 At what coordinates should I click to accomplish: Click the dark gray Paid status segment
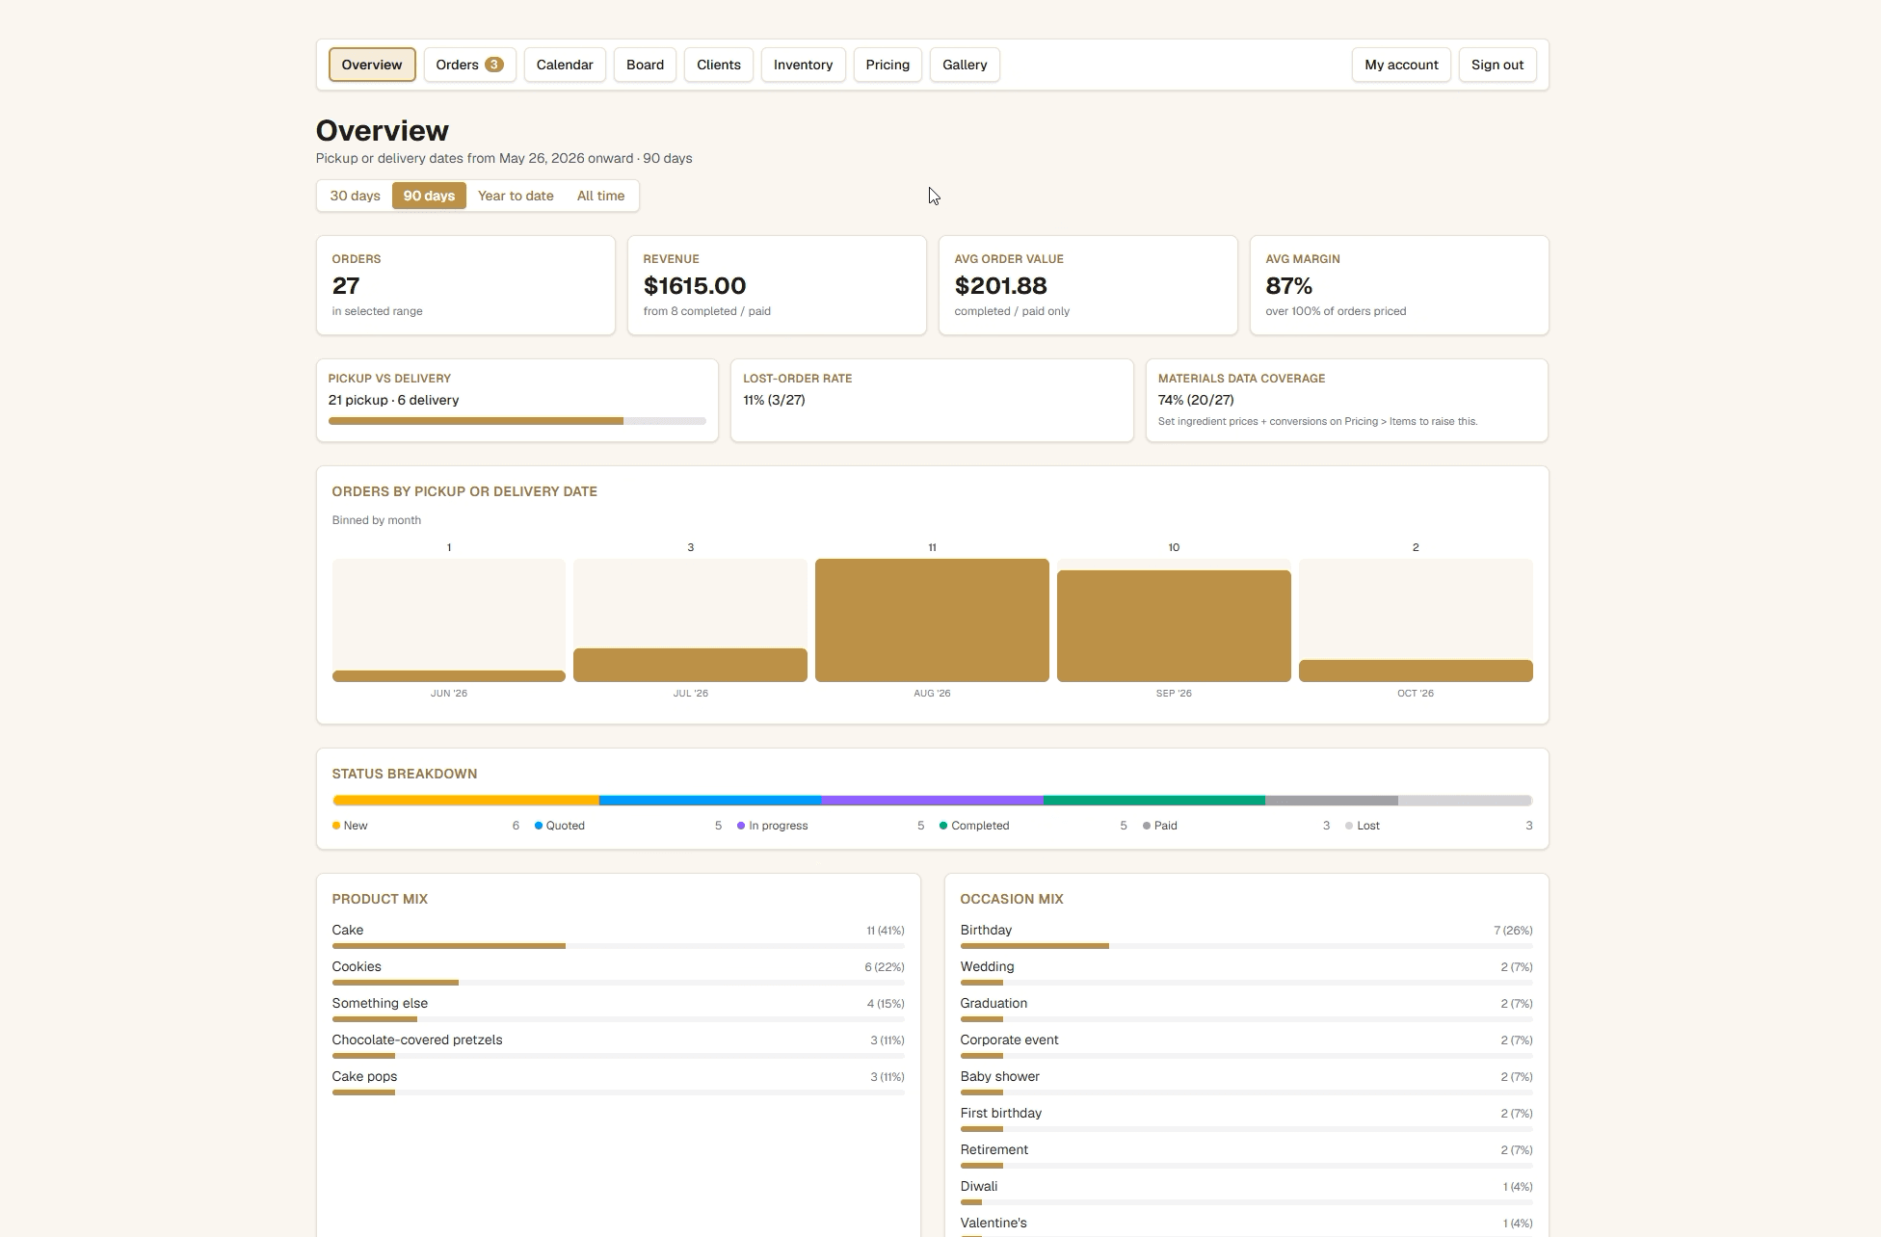pos(1332,801)
